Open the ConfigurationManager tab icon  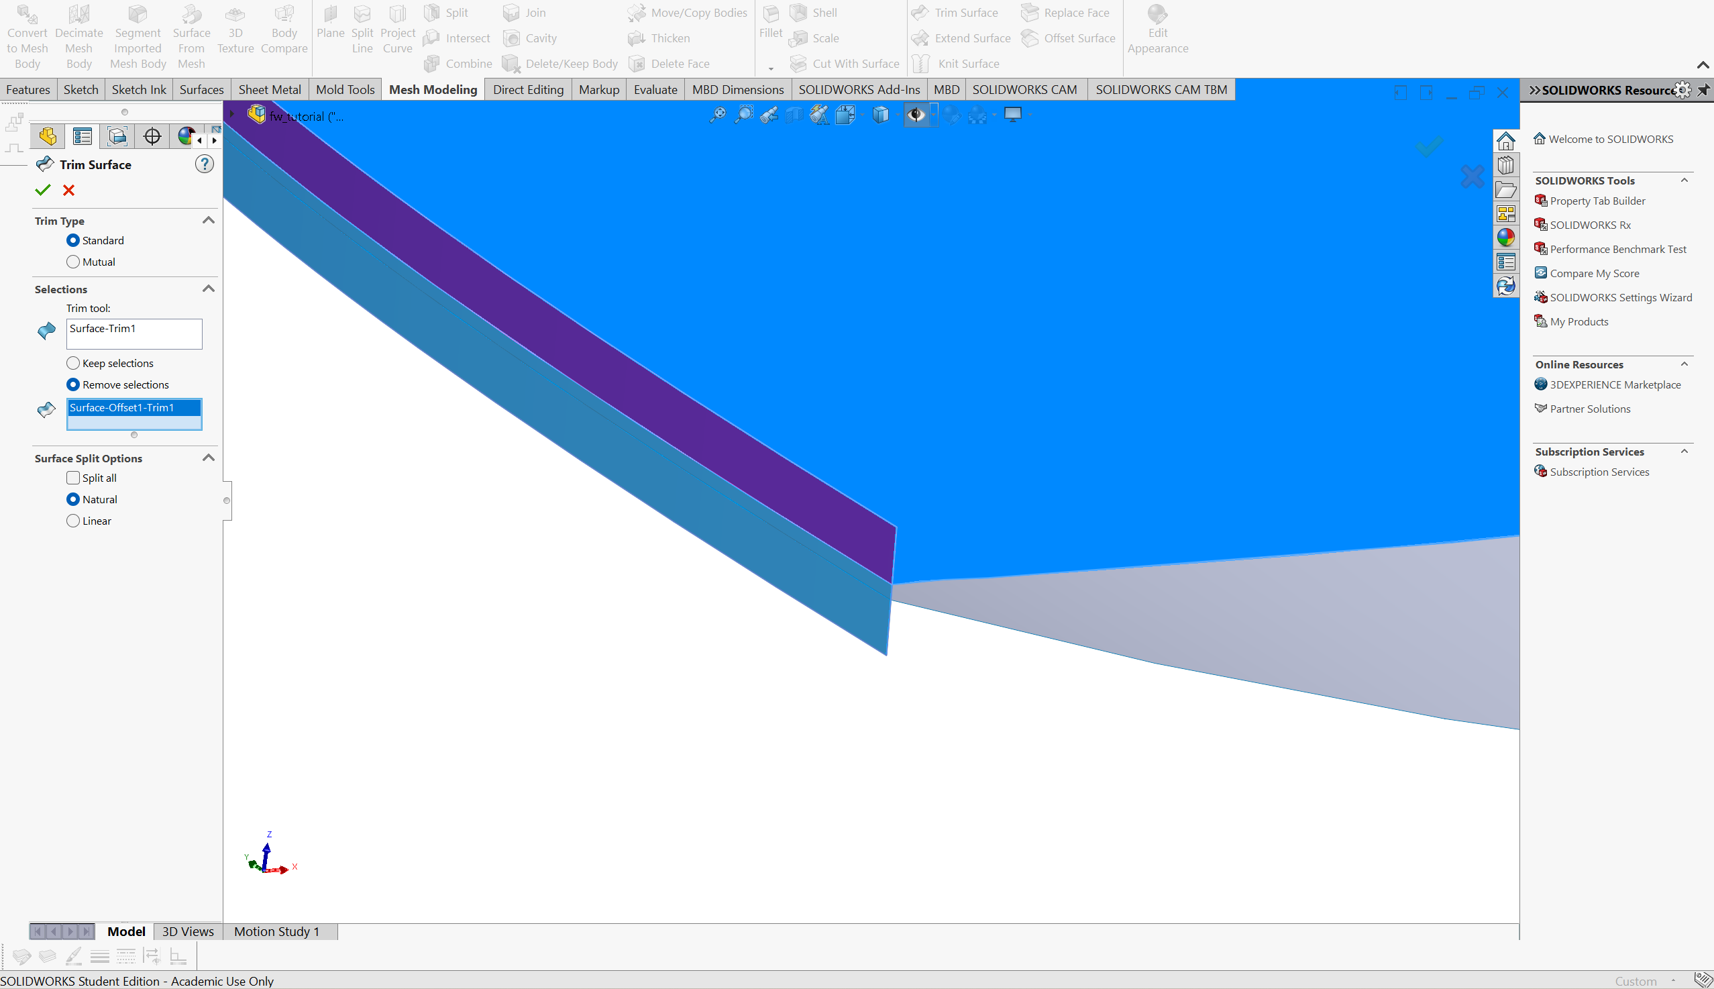(x=117, y=136)
